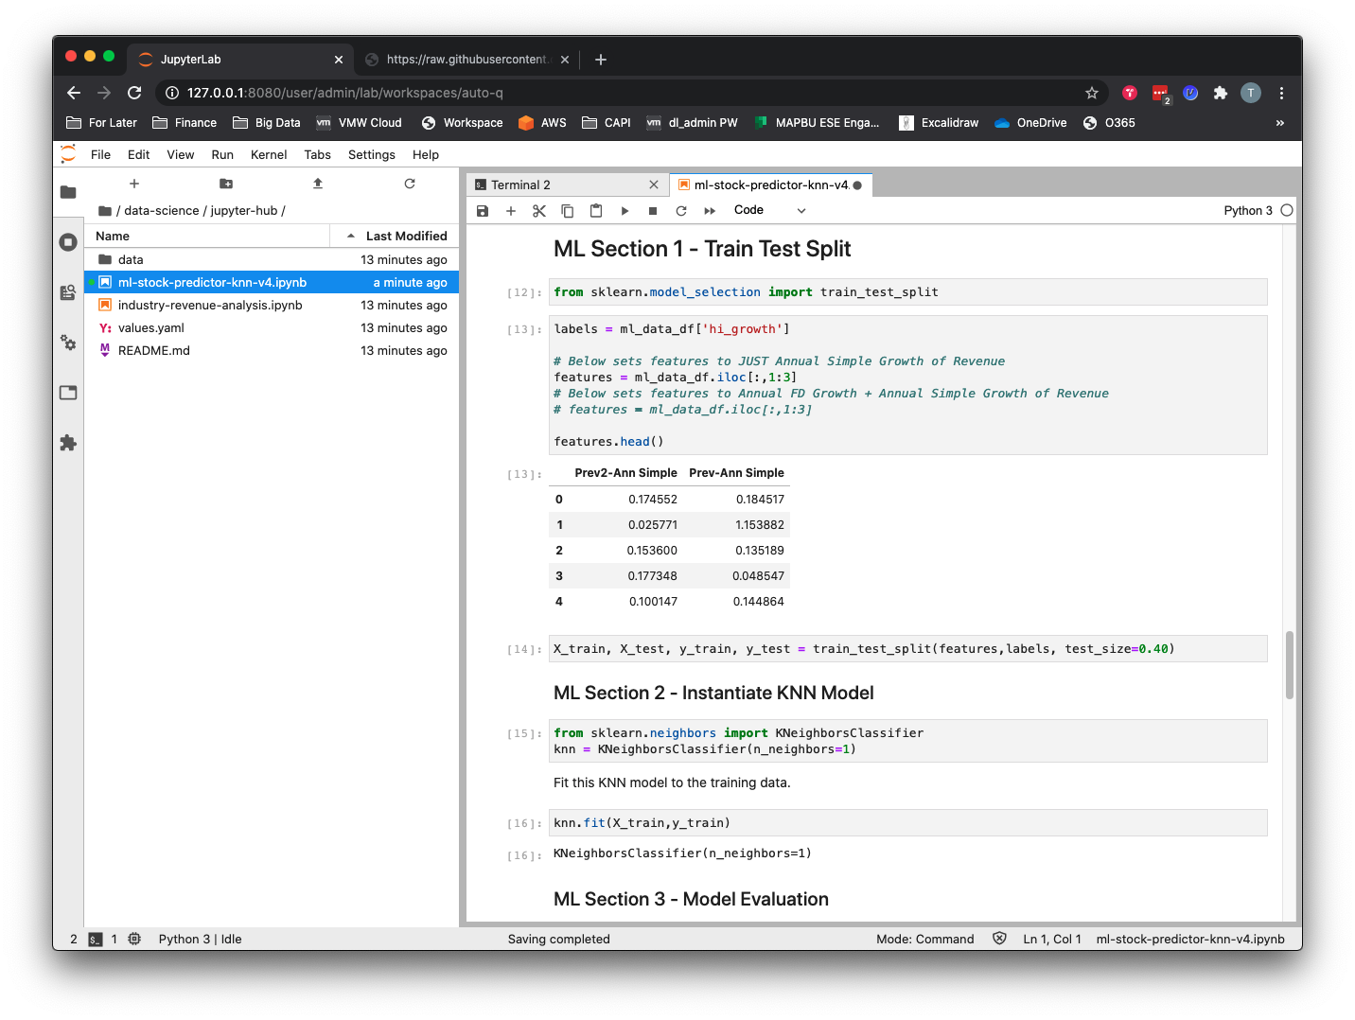Upload files using the upload arrow icon

pyautogui.click(x=318, y=184)
